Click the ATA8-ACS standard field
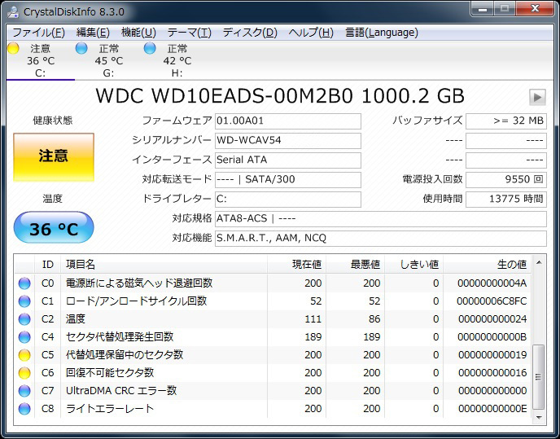560x439 pixels. coord(381,219)
